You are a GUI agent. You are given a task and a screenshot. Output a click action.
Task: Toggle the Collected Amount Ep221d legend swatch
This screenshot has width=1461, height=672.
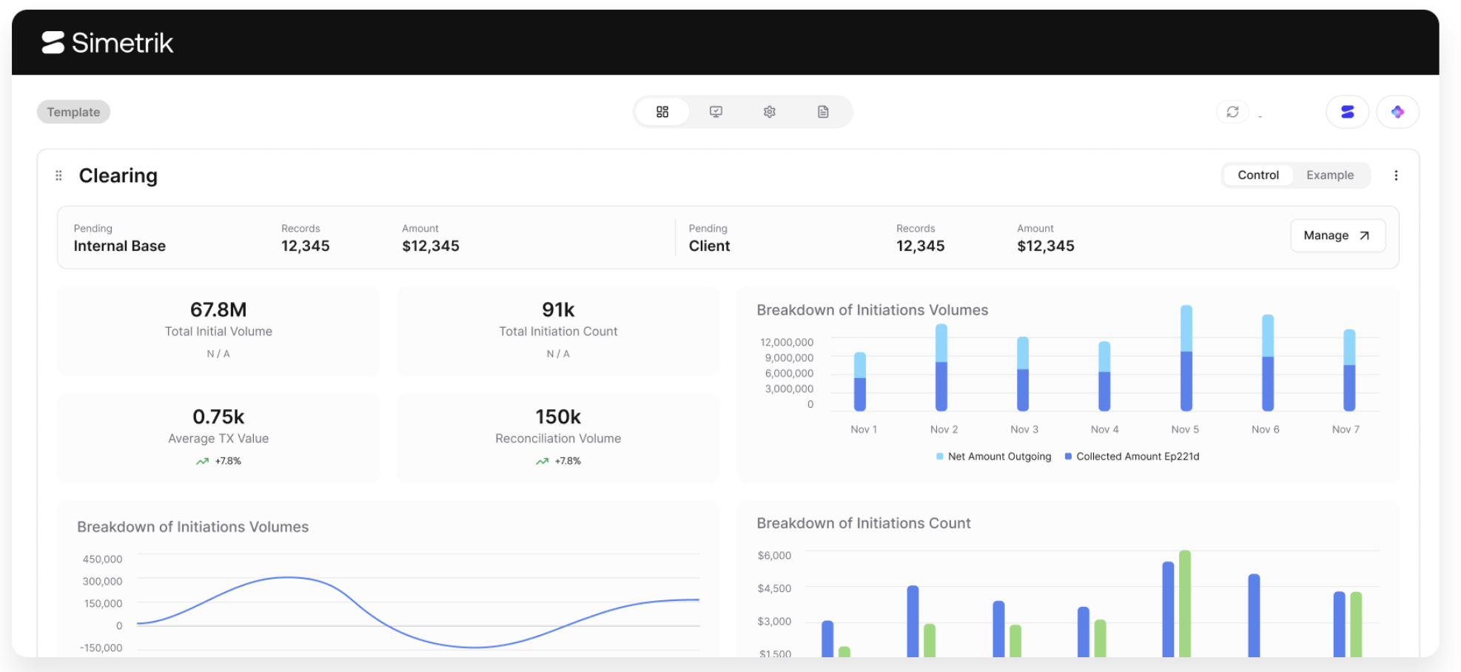click(1068, 457)
